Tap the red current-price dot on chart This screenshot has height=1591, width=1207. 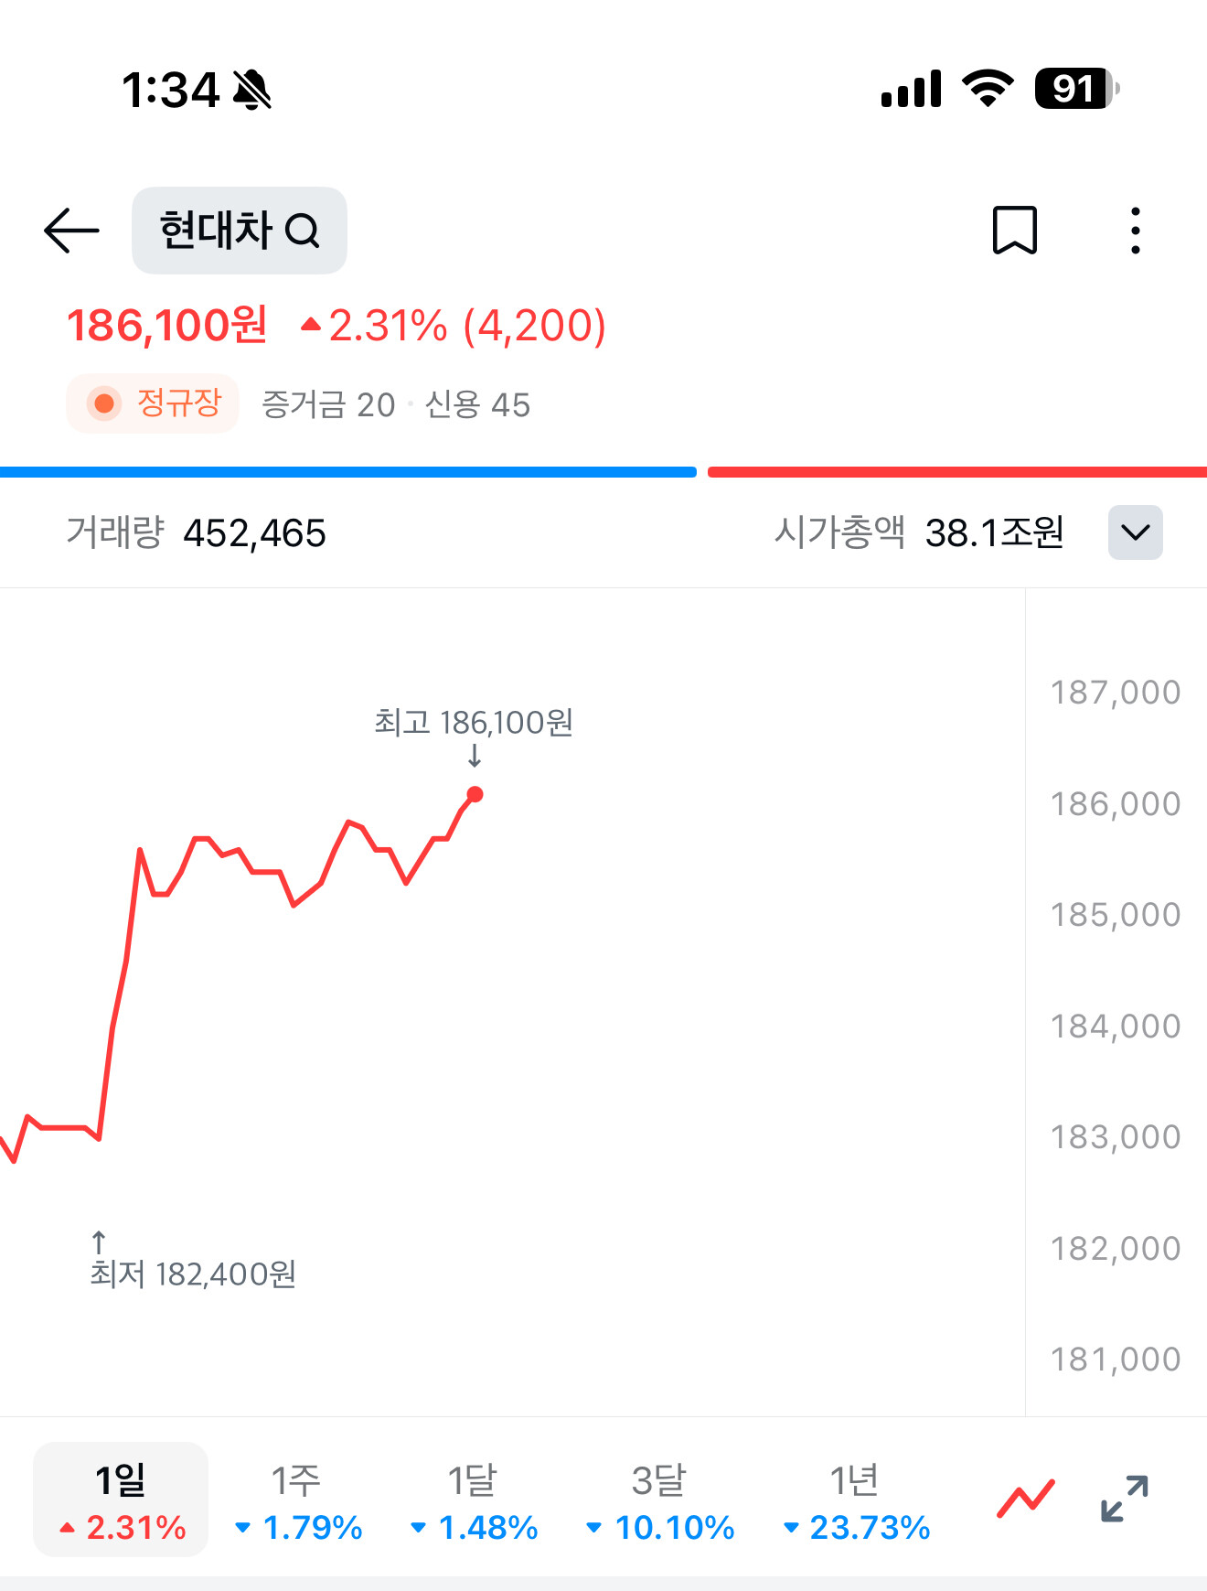475,794
